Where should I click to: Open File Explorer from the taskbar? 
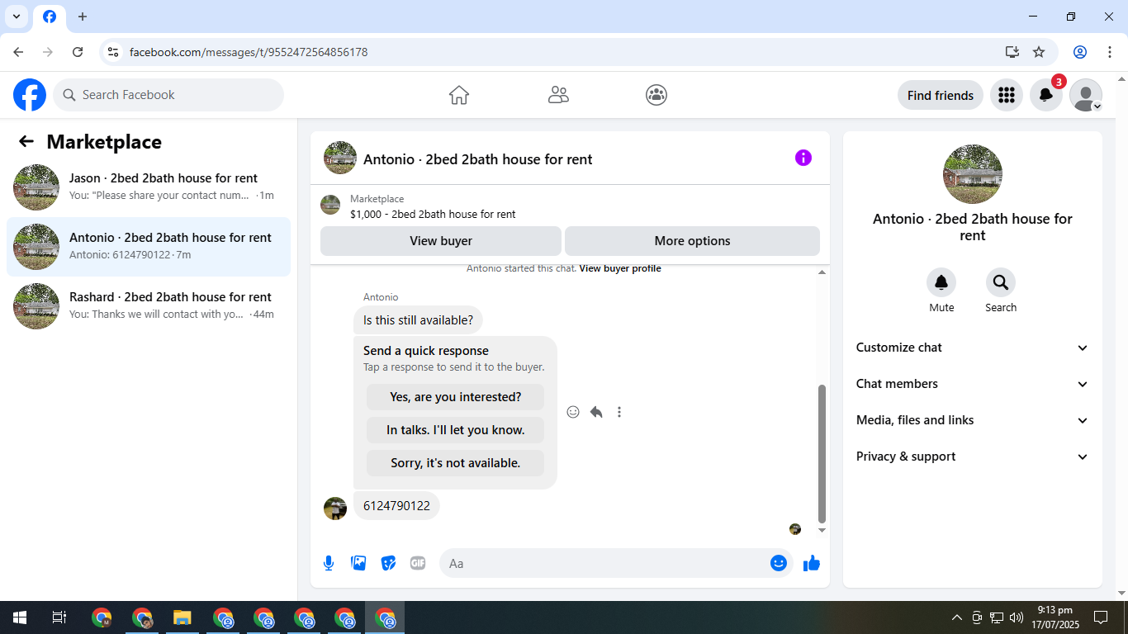(x=182, y=617)
